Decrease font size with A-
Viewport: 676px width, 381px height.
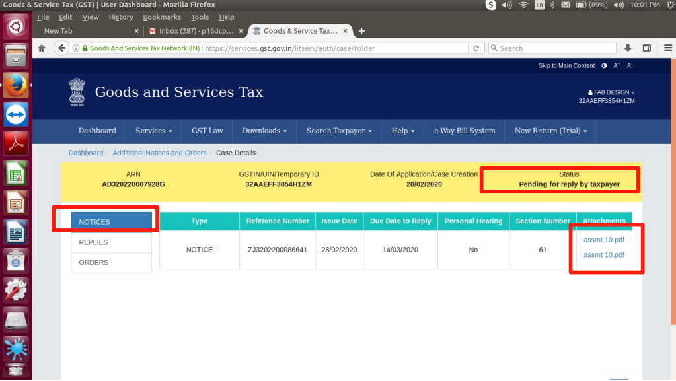[x=630, y=65]
